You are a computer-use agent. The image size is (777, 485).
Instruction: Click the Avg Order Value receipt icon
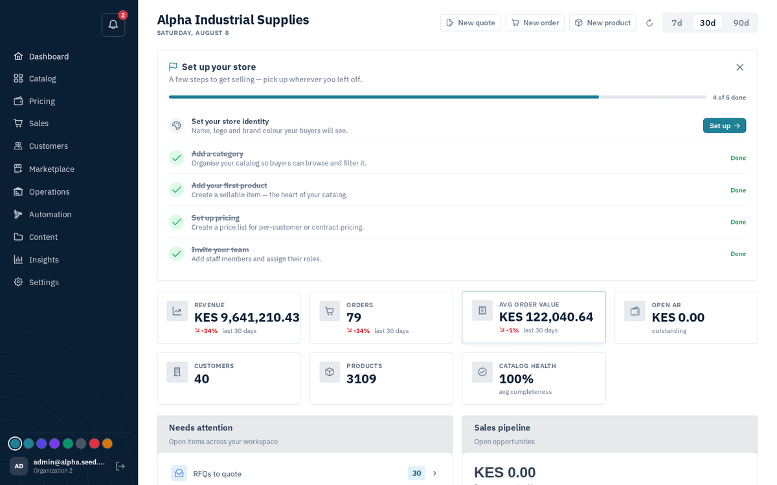(x=482, y=310)
